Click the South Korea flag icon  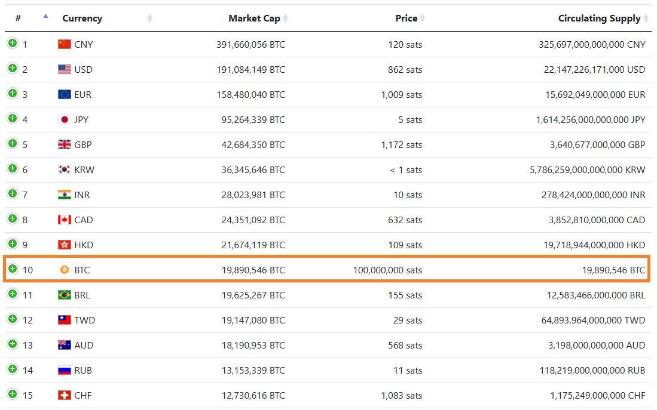(64, 169)
